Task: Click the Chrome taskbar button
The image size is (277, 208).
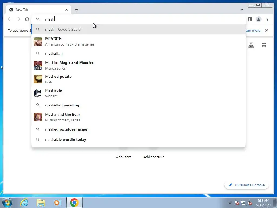Action: (74, 203)
